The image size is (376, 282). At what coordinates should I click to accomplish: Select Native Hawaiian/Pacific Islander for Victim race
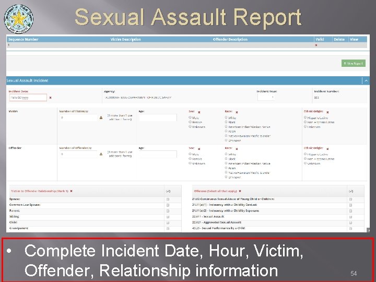tap(226, 136)
